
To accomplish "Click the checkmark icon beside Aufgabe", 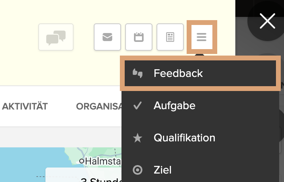I will [138, 106].
